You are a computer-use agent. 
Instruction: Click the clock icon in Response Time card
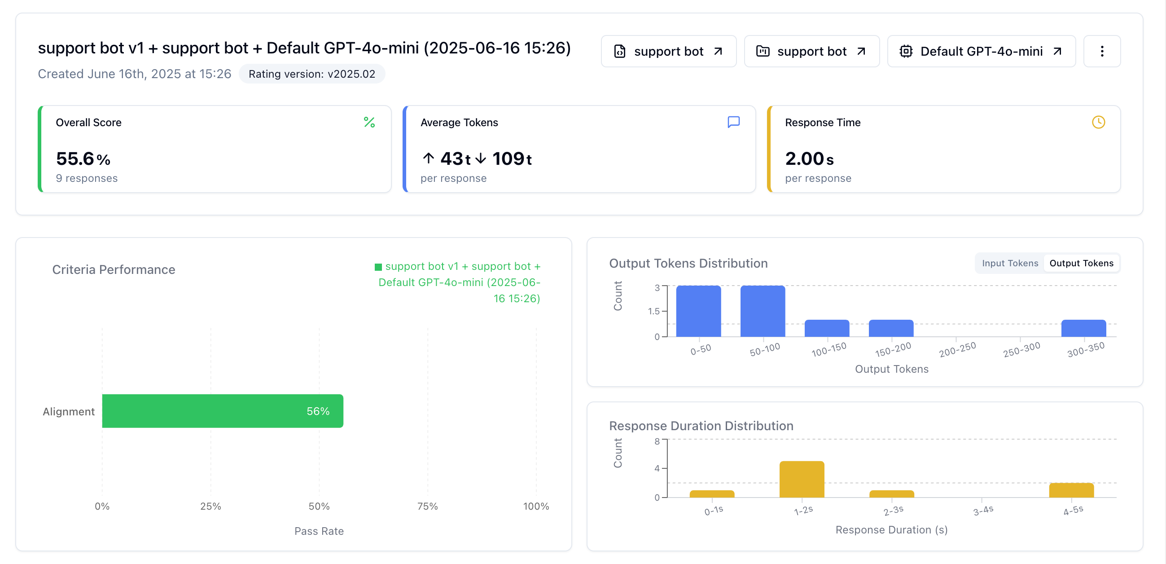coord(1098,122)
